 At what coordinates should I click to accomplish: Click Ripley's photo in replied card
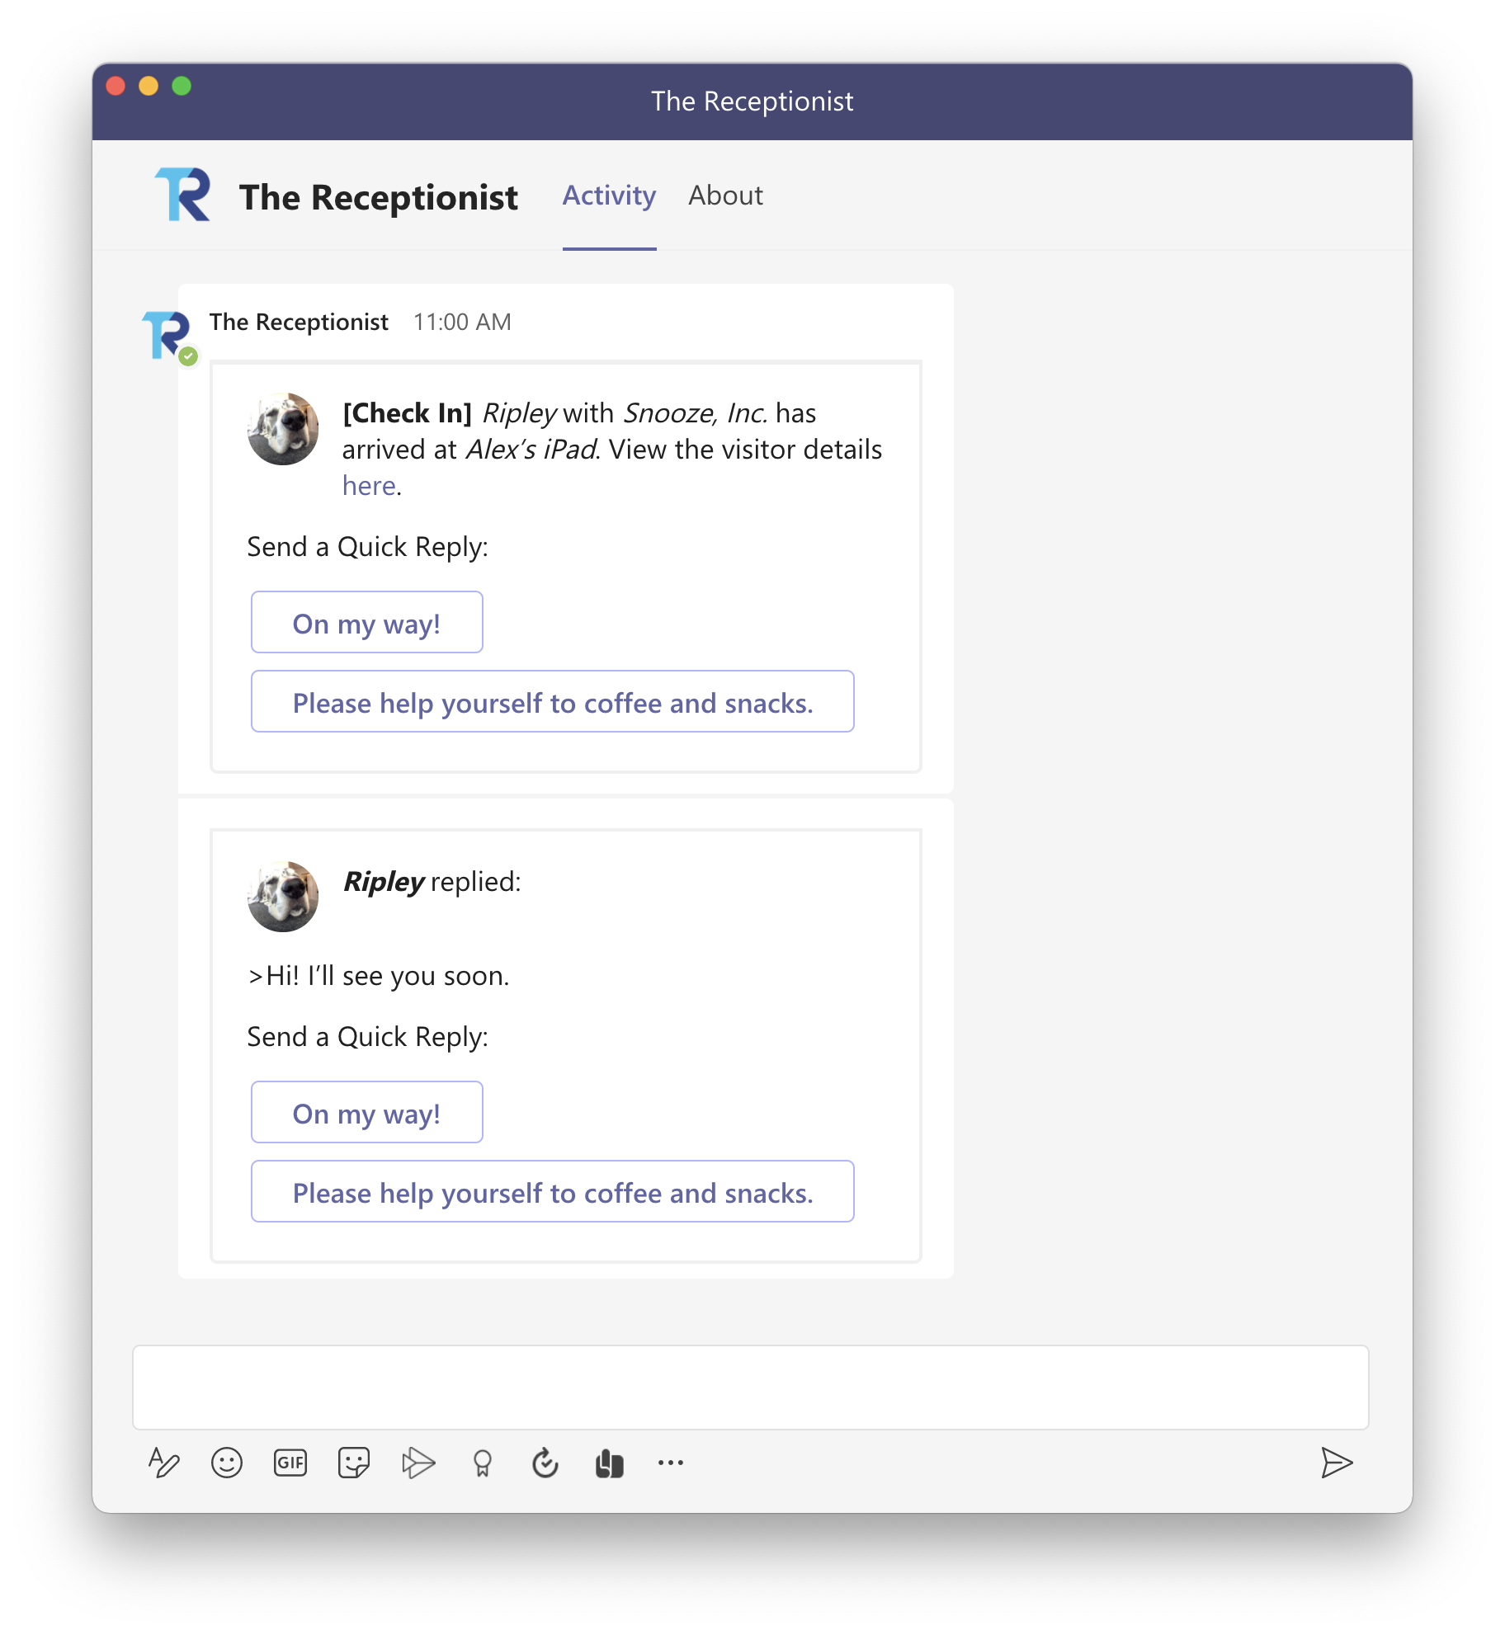pyautogui.click(x=283, y=897)
